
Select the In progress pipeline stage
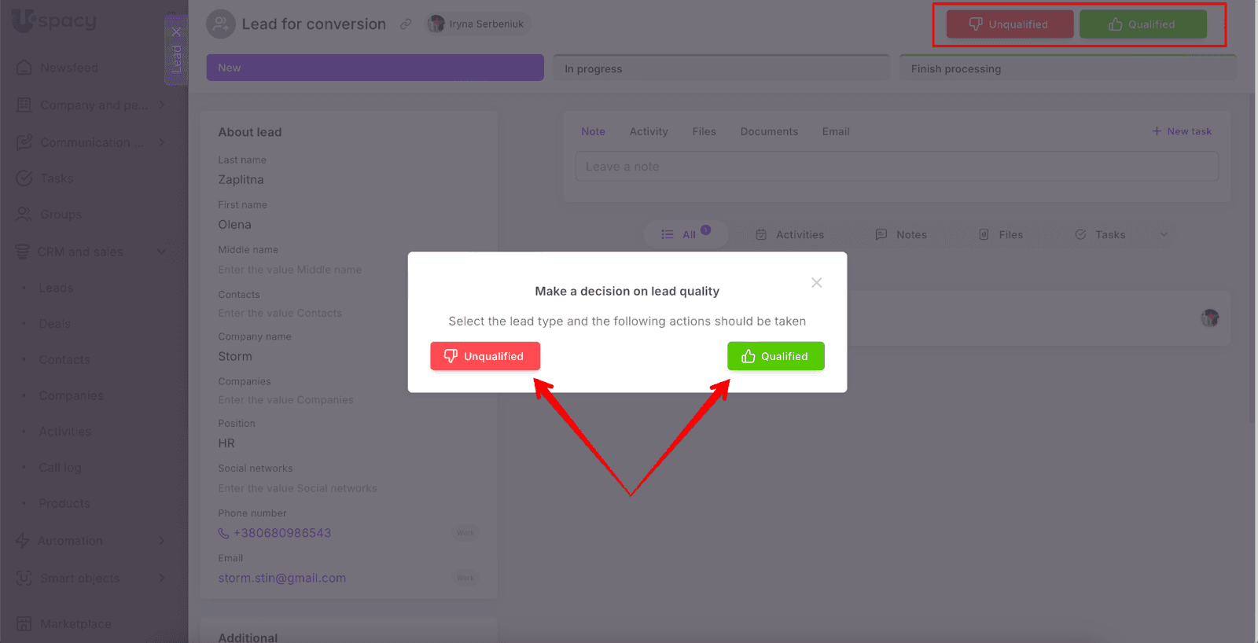click(721, 68)
